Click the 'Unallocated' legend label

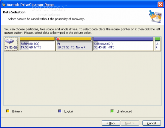coord(124,111)
